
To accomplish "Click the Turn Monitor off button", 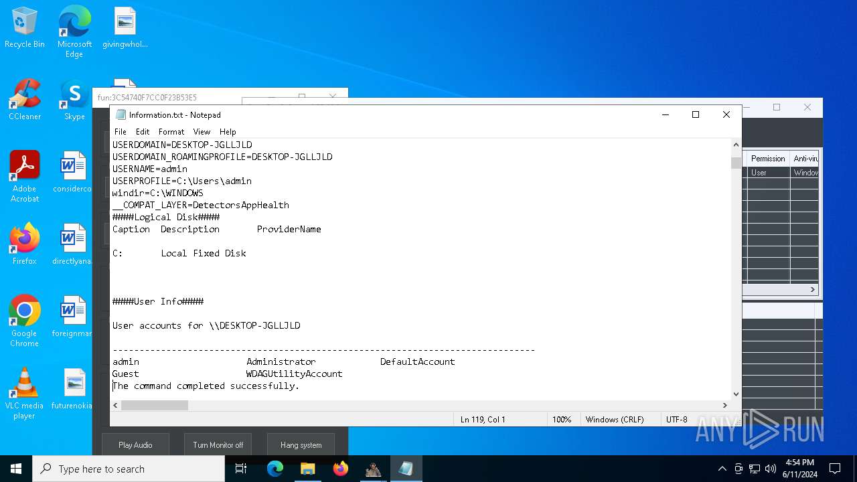I will (218, 445).
